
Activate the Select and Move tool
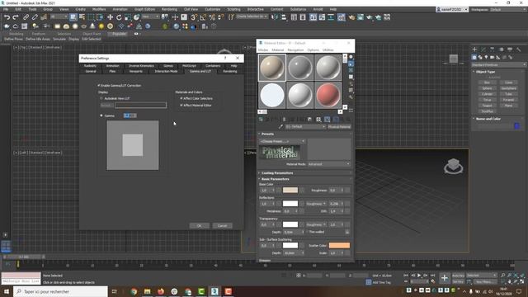pos(110,17)
